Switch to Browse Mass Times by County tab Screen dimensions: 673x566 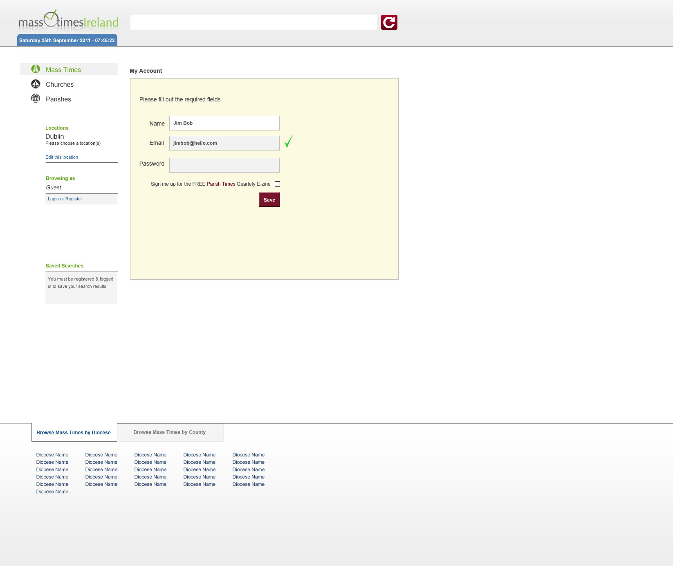pyautogui.click(x=170, y=432)
